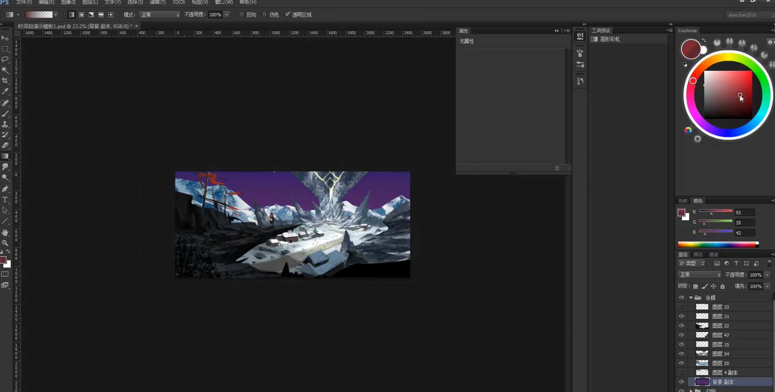Select the Smudge tool
This screenshot has width=775, height=392.
(x=5, y=167)
